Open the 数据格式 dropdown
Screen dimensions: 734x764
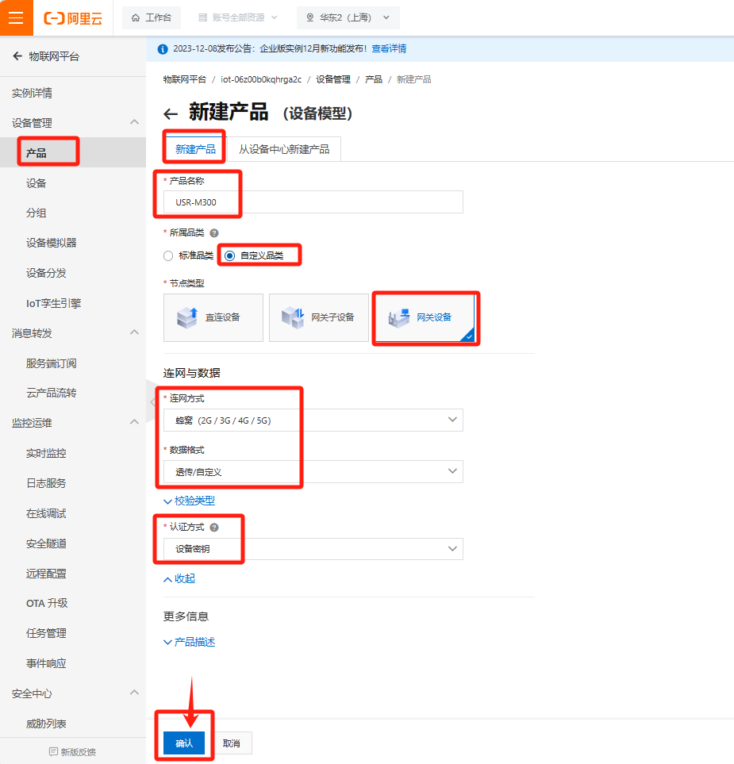point(313,472)
